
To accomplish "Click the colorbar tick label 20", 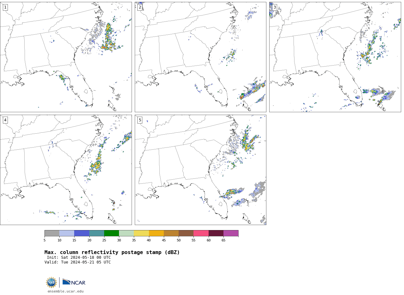I will (x=89, y=240).
